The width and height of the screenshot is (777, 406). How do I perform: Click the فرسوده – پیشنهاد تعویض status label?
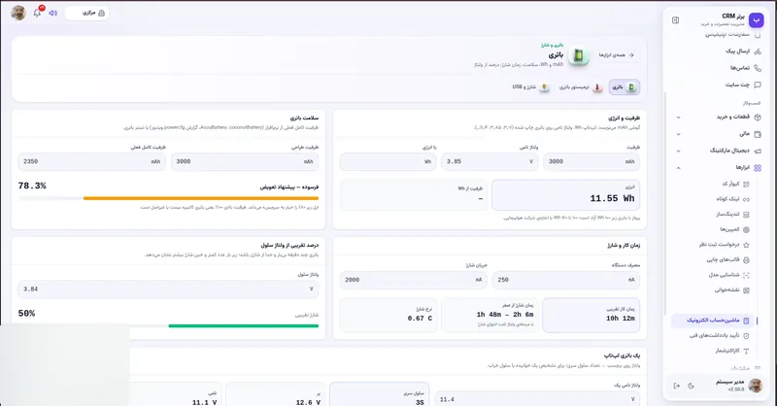289,186
